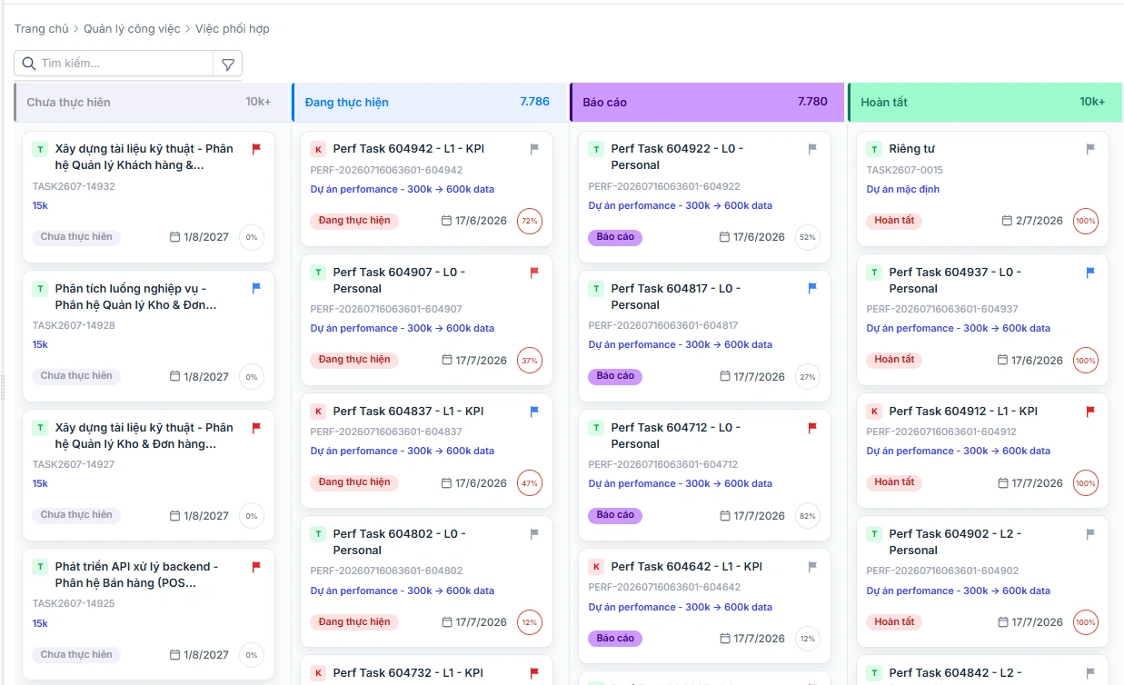Open Việc phối hợp breadcrumb
Image resolution: width=1124 pixels, height=685 pixels.
(233, 29)
